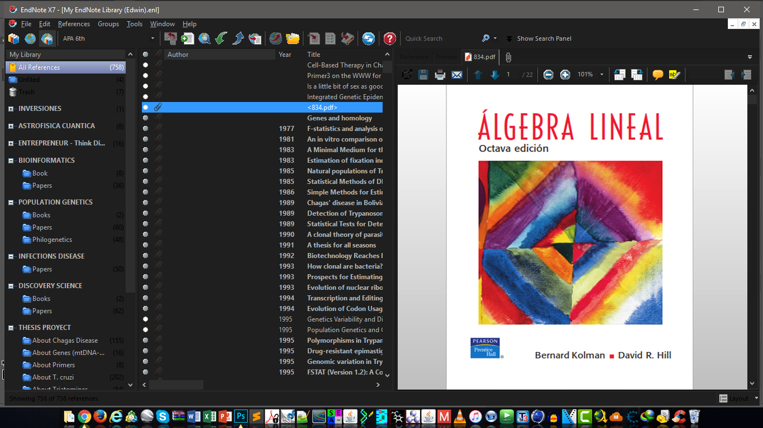Screen dimensions: 763x428
Task: Go to the next PDF page
Action: (x=494, y=75)
